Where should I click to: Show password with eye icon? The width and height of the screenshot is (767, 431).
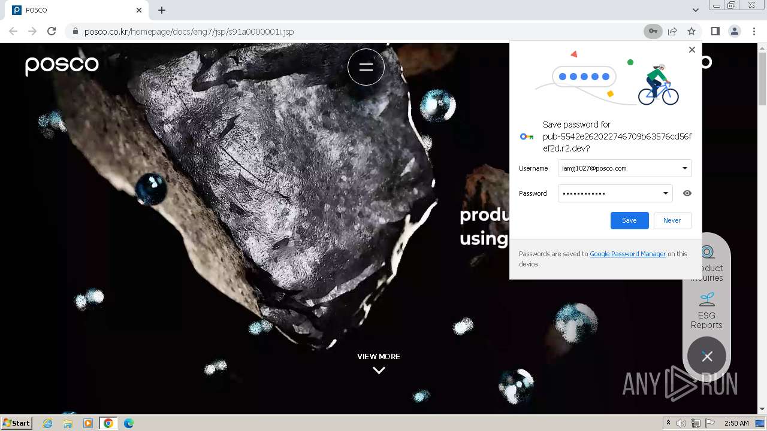click(687, 193)
